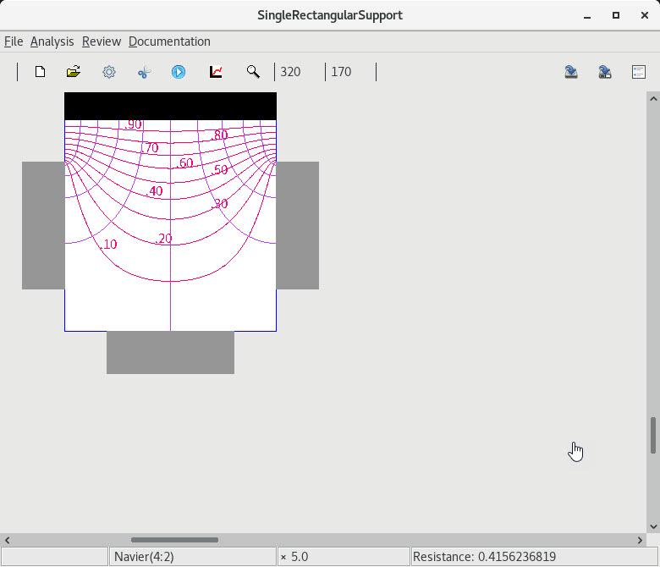Show the red graph chart icon

pos(216,72)
